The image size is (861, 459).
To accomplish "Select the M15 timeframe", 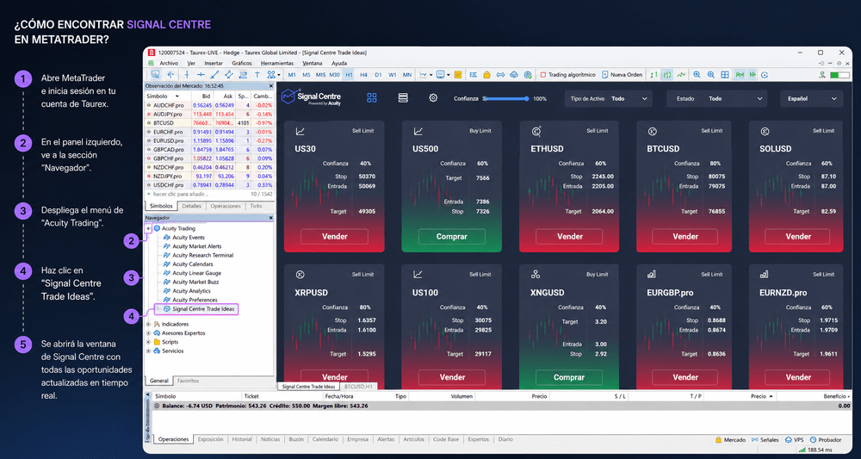I will coord(320,75).
